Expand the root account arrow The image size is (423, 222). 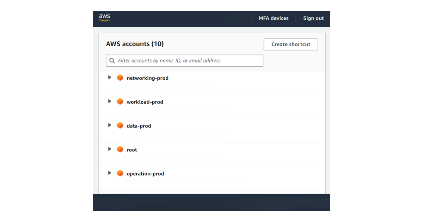[x=110, y=149]
